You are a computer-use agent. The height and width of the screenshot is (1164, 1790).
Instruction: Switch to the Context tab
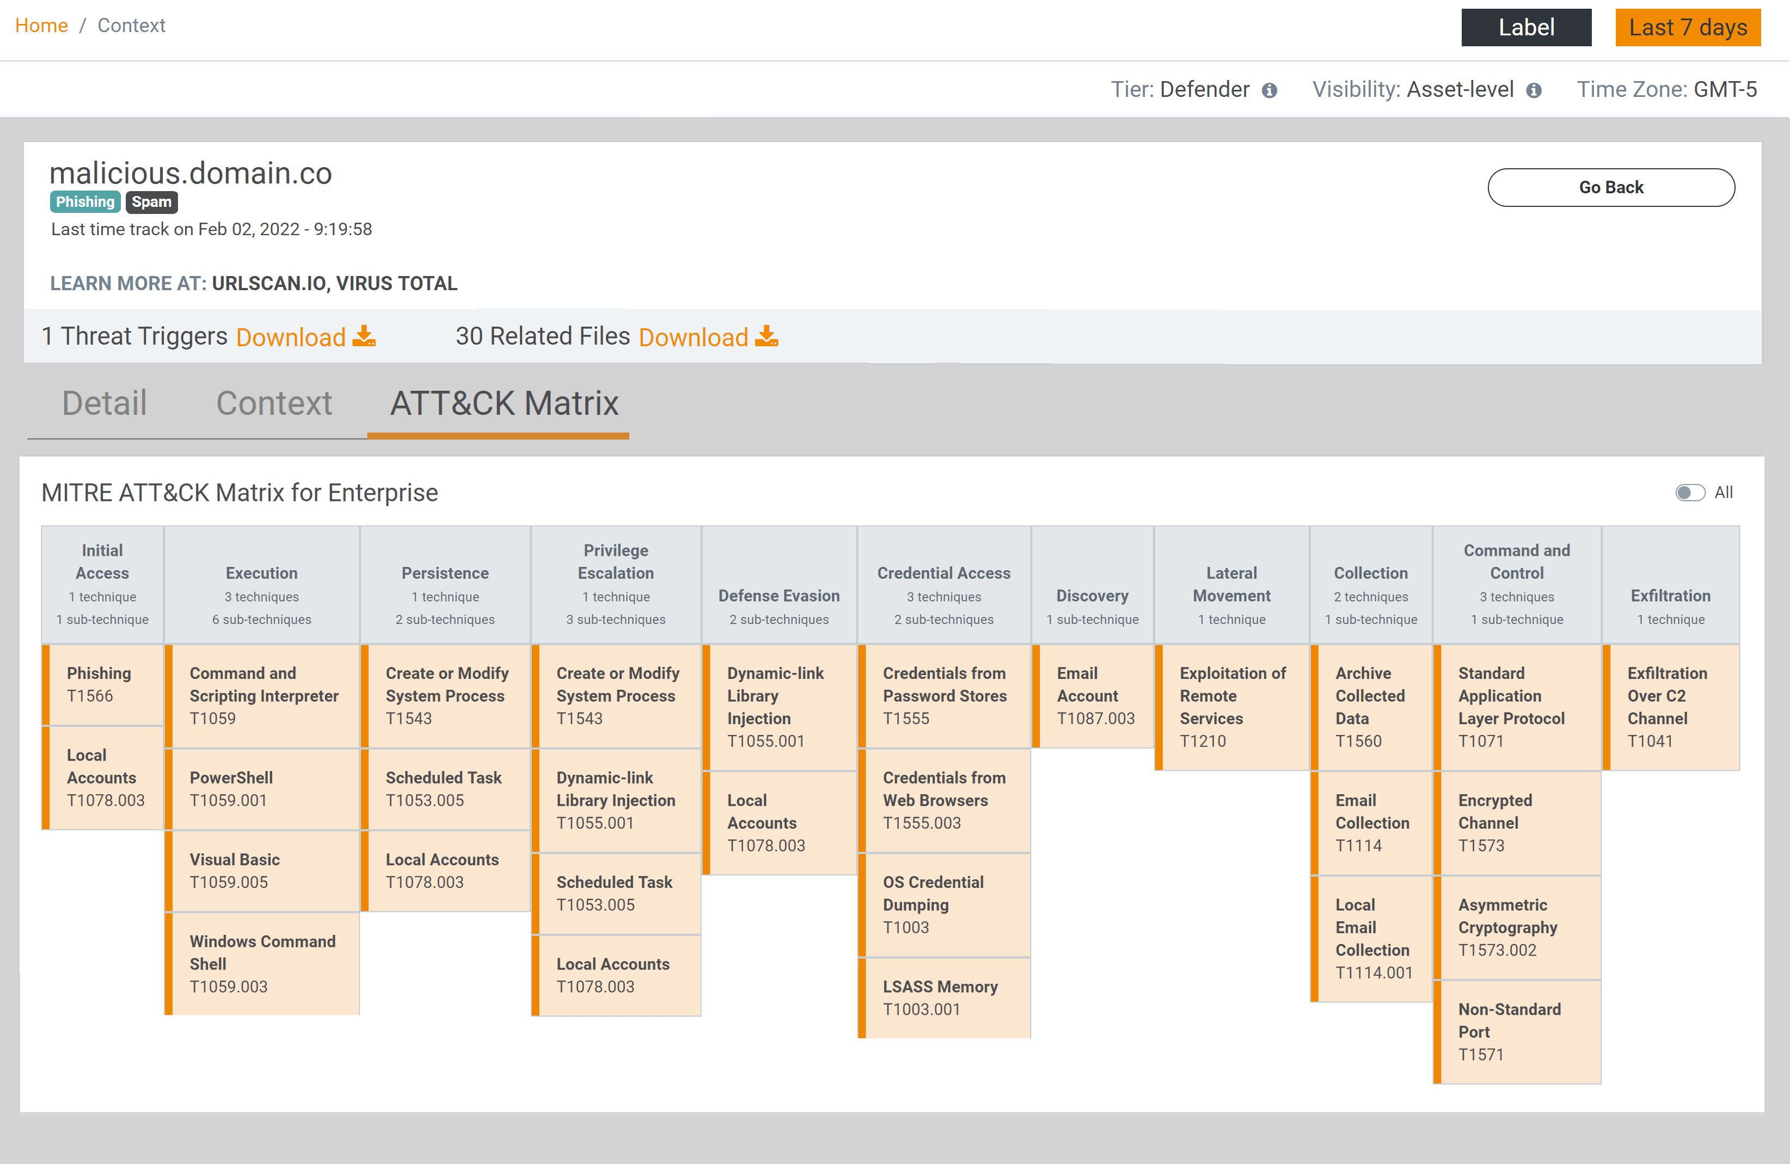coord(274,403)
